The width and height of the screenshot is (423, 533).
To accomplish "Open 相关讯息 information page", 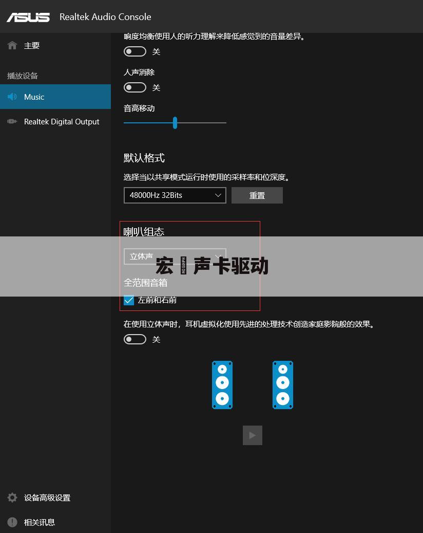I will point(55,522).
